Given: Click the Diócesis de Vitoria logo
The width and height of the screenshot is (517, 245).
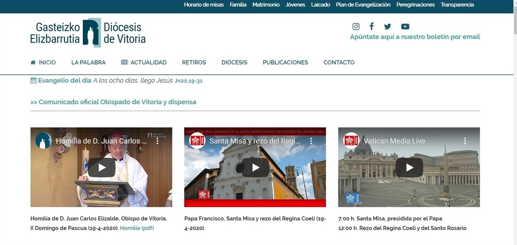Looking at the screenshot, I should coord(88,33).
